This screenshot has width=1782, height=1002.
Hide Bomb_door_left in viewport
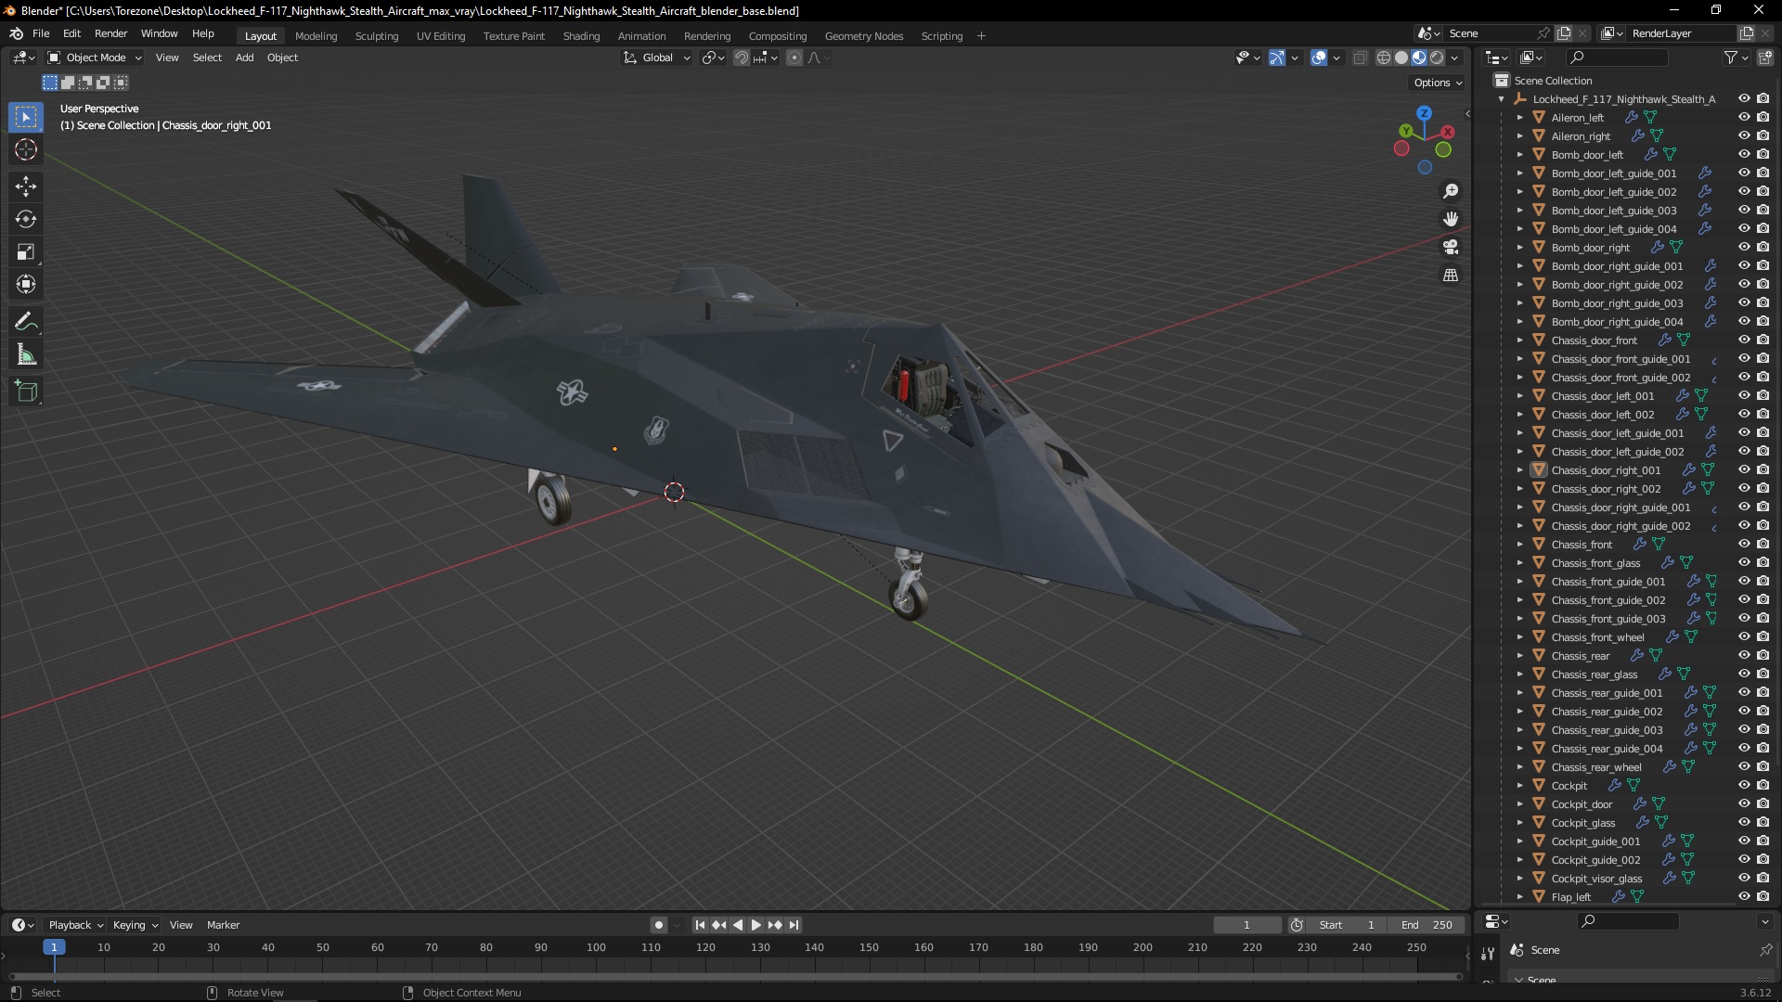(1744, 154)
